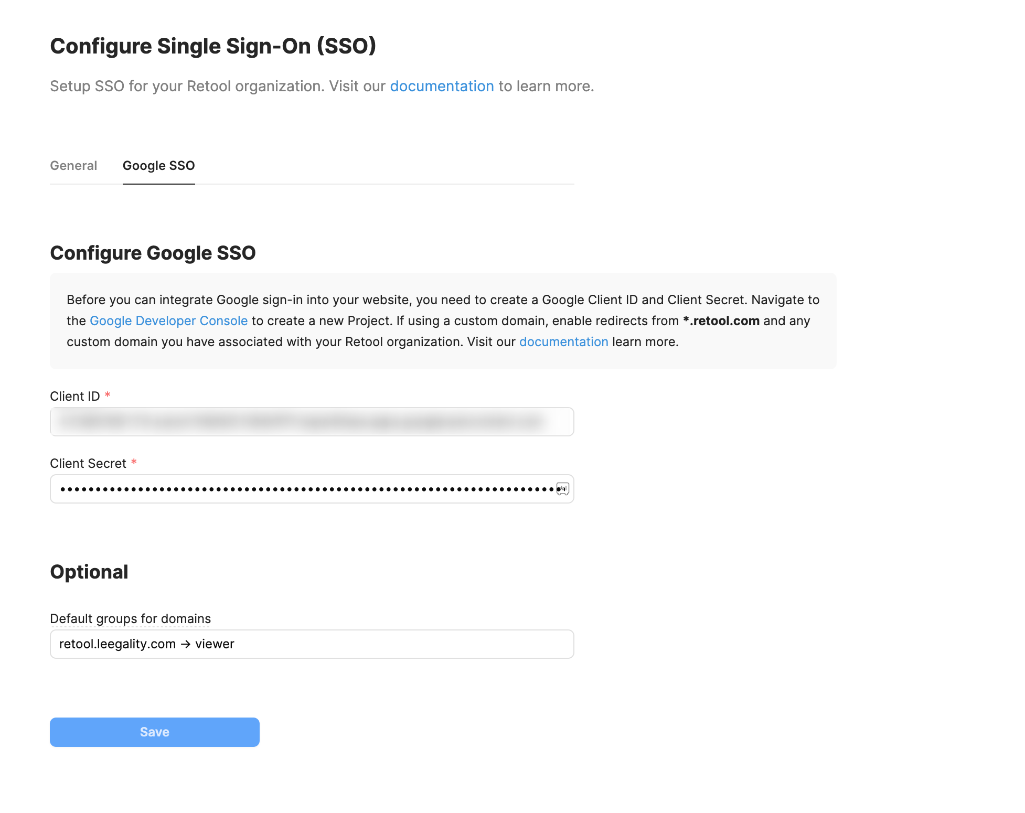Click the Optional section heading

point(89,572)
